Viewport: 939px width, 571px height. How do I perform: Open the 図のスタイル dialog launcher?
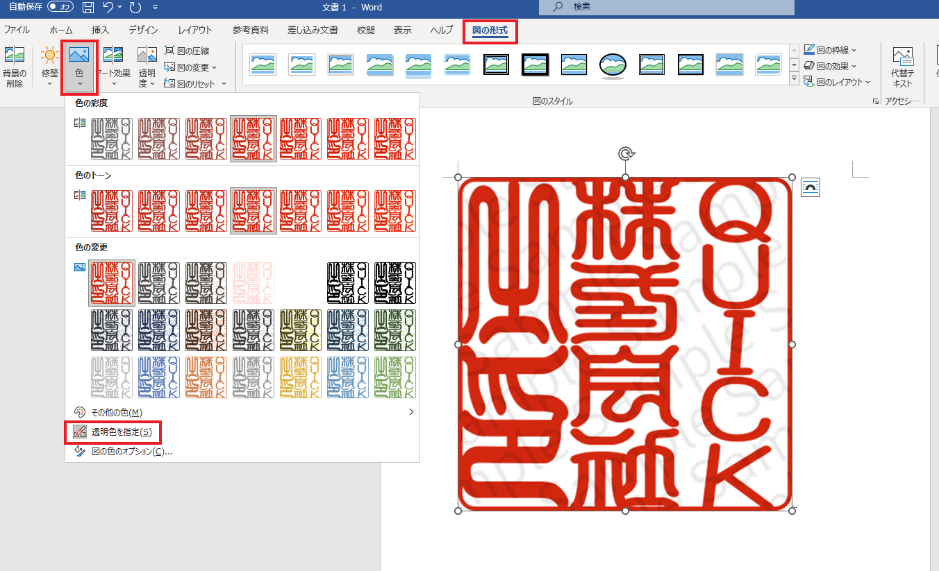click(874, 101)
